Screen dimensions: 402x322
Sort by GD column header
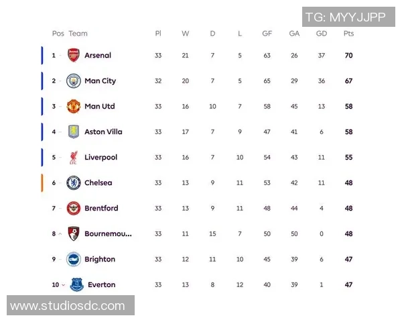click(322, 34)
